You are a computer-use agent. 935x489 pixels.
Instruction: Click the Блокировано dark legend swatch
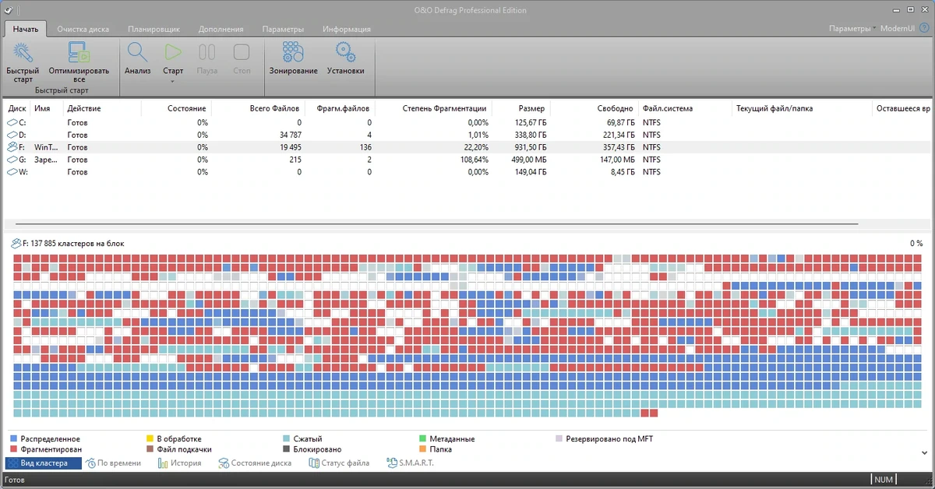point(287,449)
